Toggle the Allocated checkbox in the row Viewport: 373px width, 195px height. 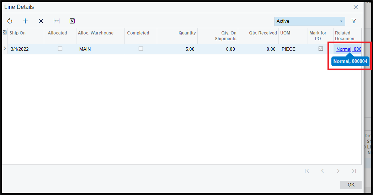60,49
